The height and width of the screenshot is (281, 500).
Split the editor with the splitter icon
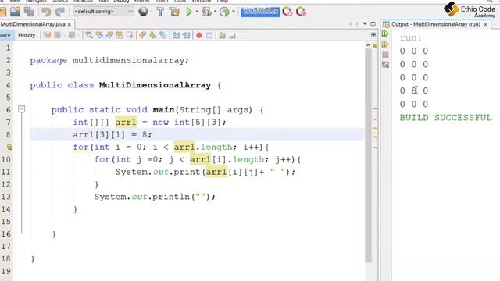click(373, 35)
